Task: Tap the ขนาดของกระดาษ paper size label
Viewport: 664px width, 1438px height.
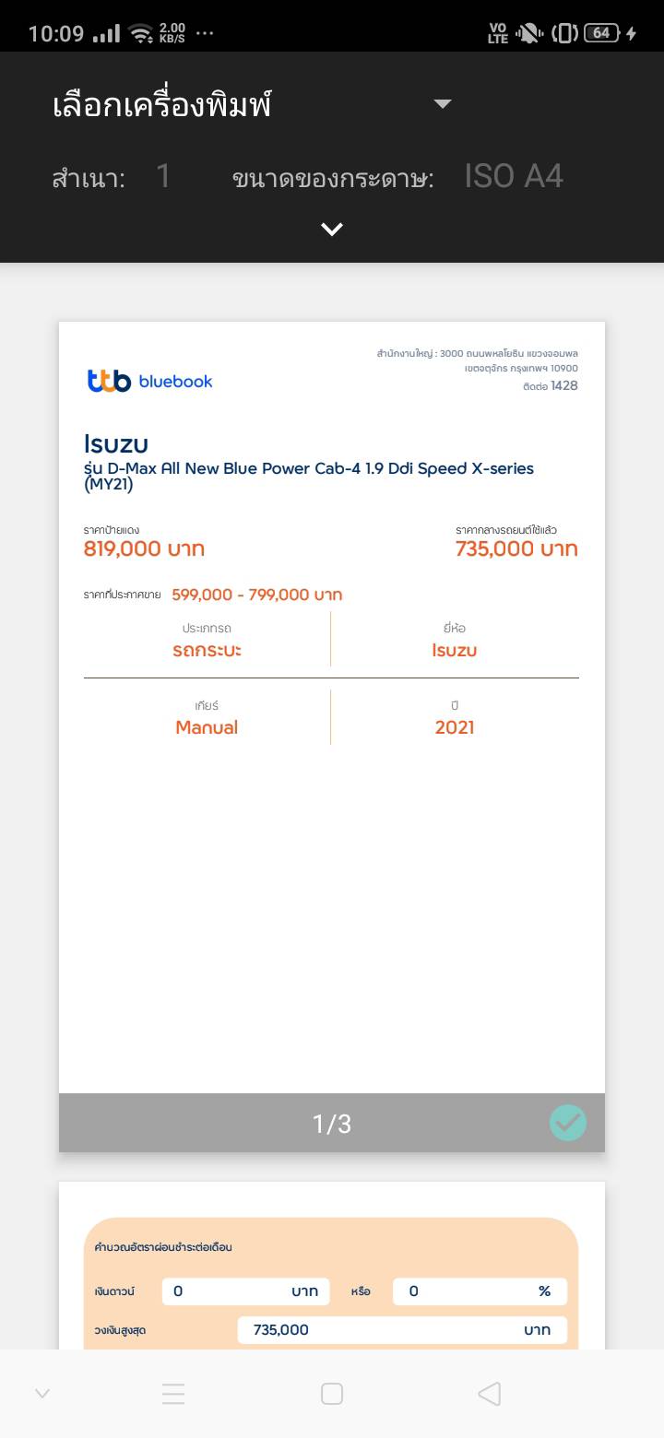Action: point(333,178)
